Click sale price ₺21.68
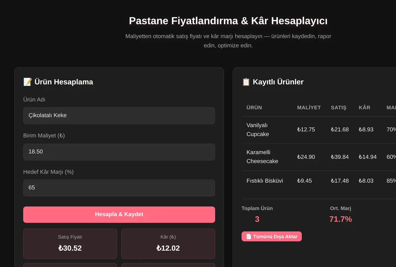The height and width of the screenshot is (267, 396). click(x=340, y=129)
